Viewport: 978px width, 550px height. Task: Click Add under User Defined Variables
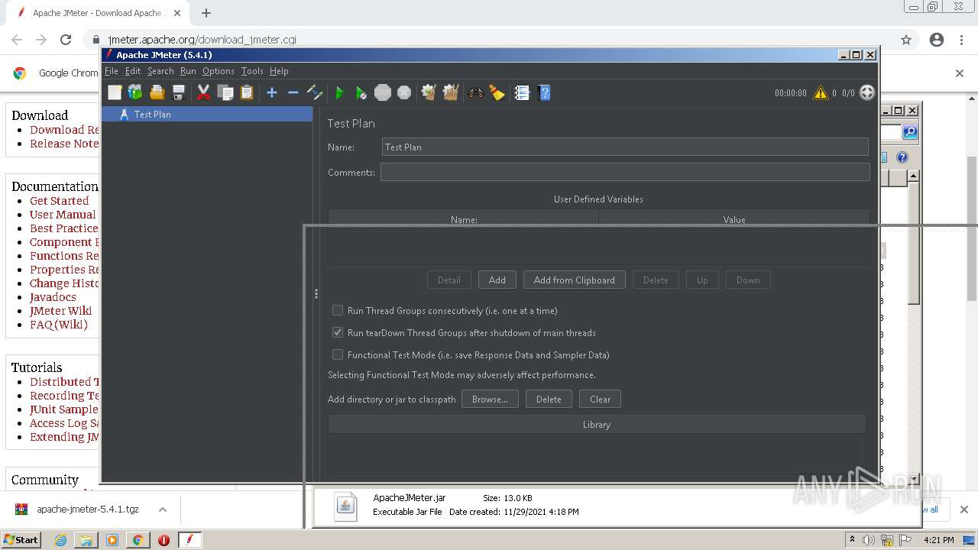point(497,280)
